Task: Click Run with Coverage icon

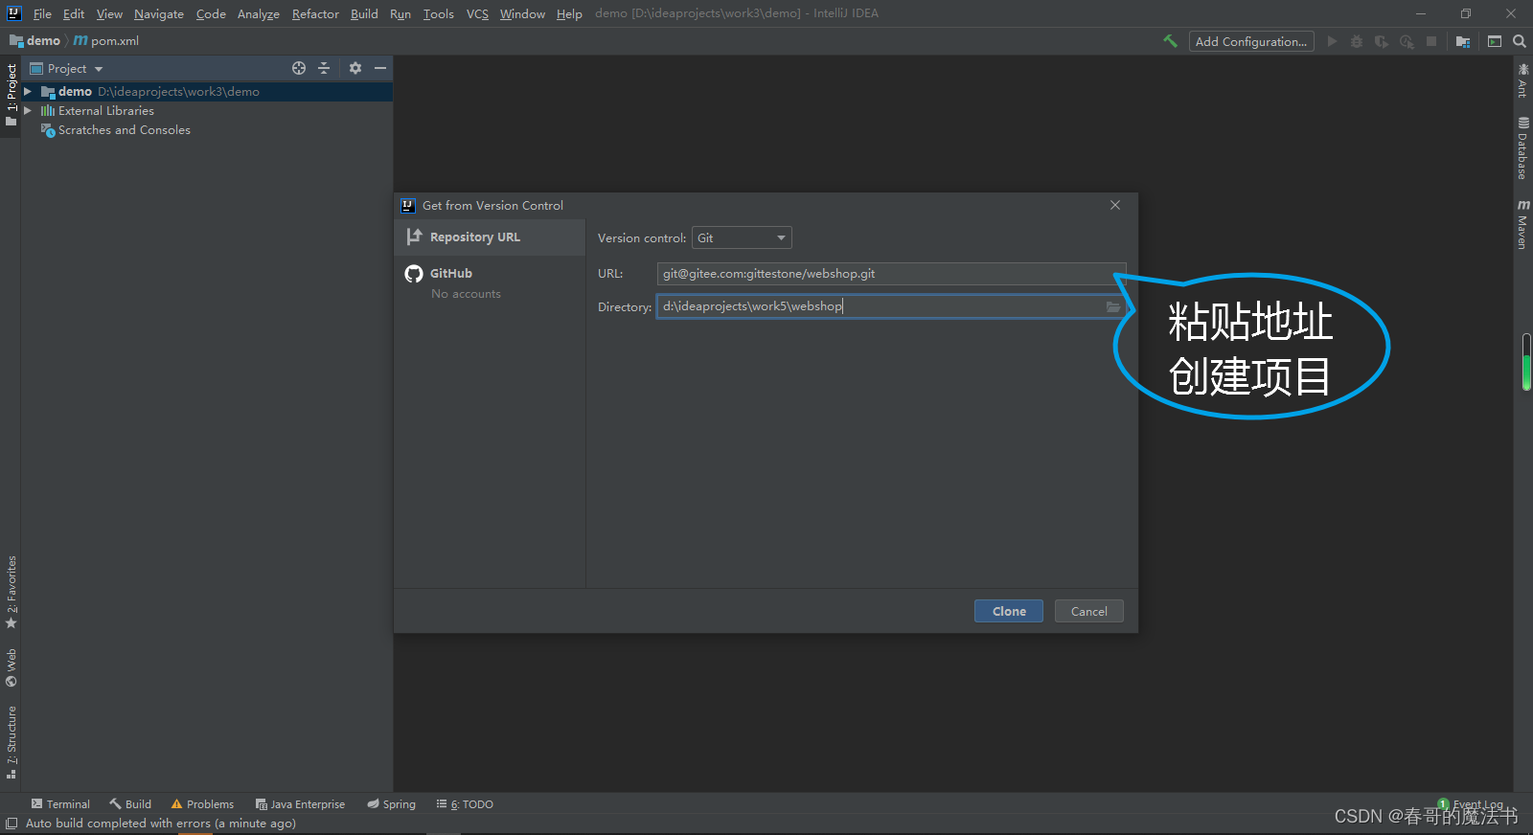Action: (1382, 41)
